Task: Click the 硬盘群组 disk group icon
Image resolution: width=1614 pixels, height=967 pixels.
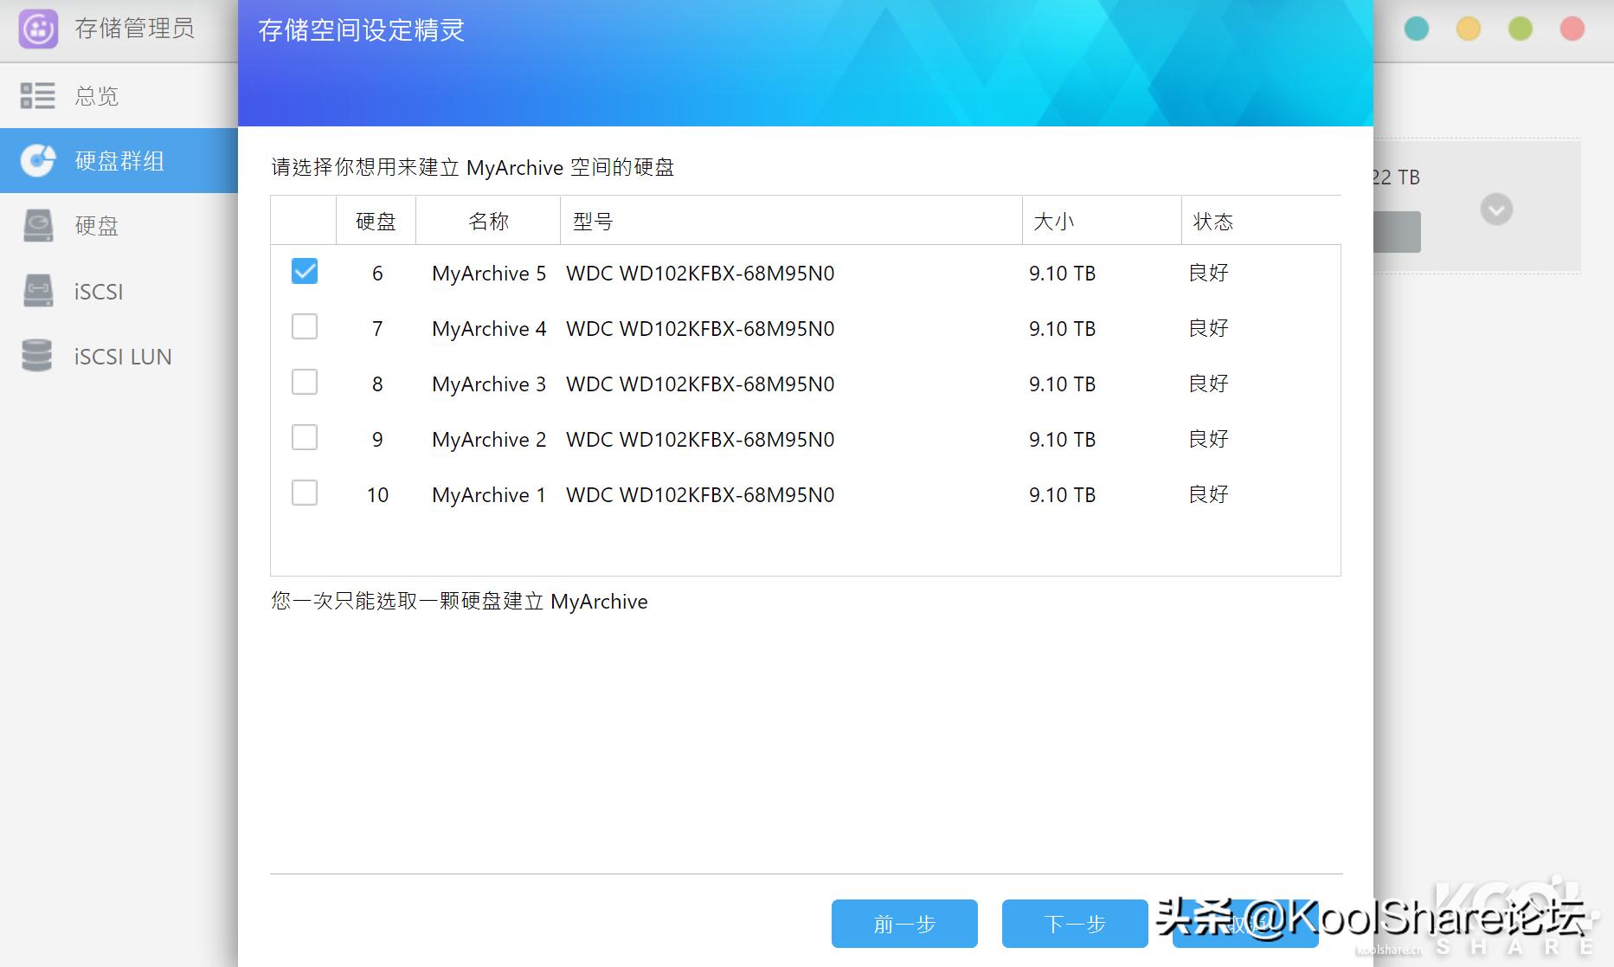Action: [x=38, y=161]
